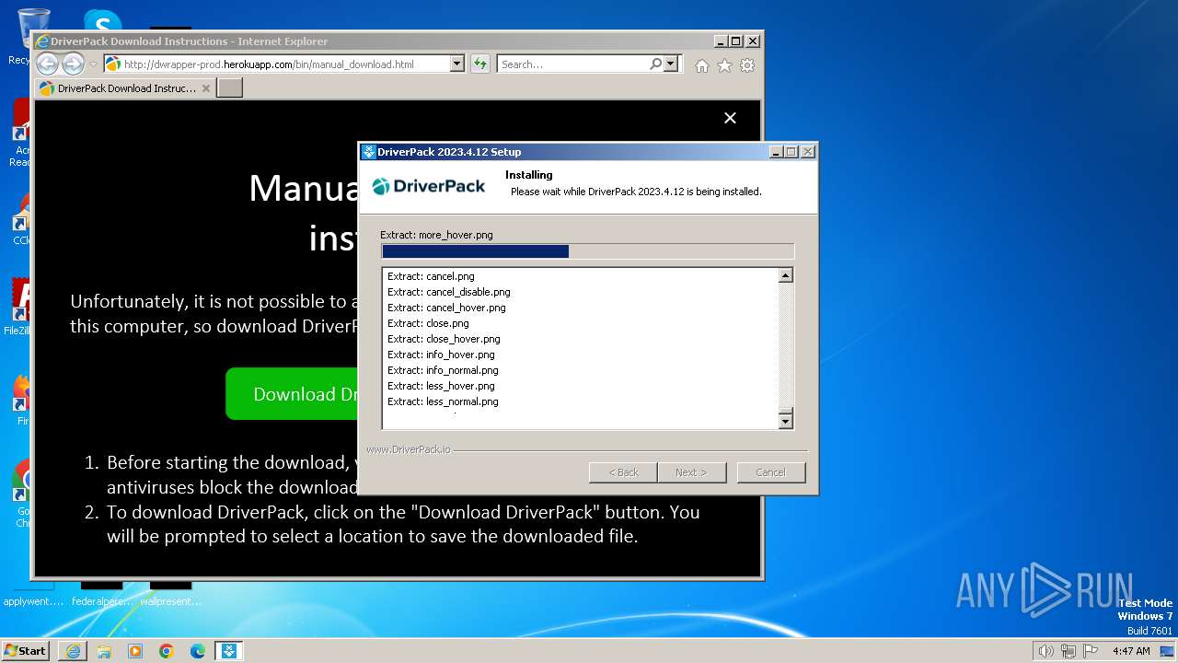This screenshot has height=663, width=1178.
Task: Click the 4:47 AM system clock
Action: [x=1131, y=651]
